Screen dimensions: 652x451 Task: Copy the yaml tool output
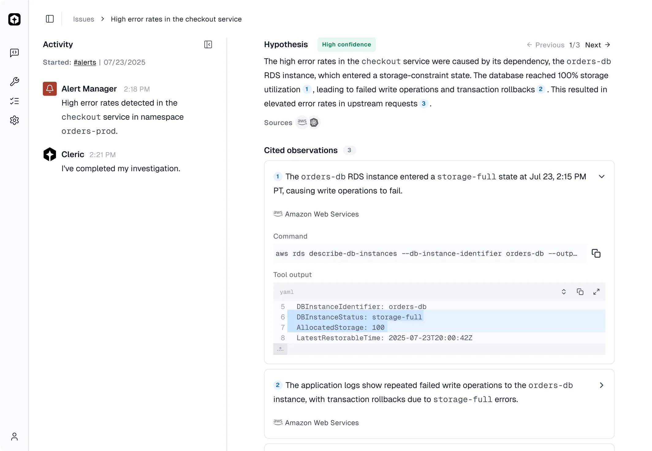click(x=580, y=291)
